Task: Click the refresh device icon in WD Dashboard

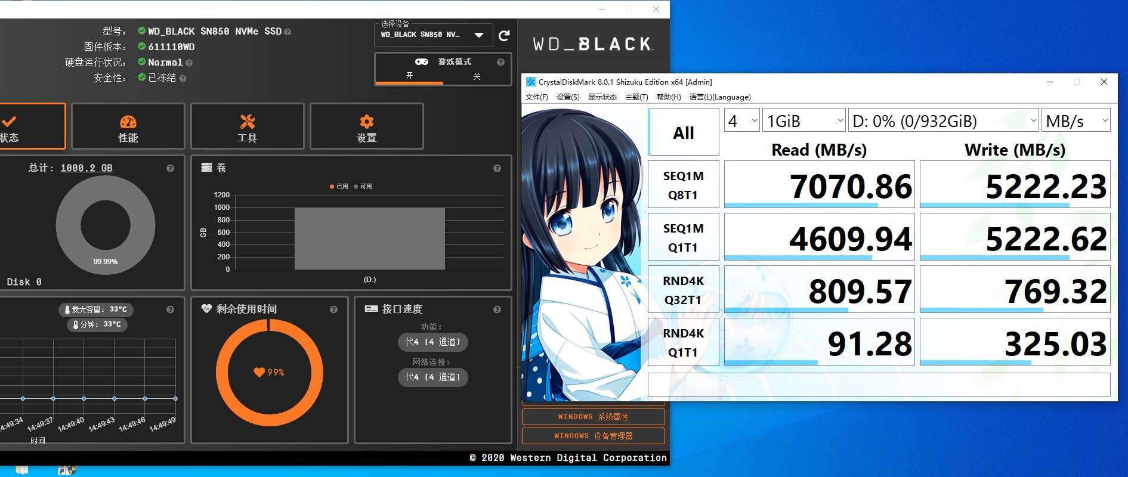Action: click(x=504, y=36)
